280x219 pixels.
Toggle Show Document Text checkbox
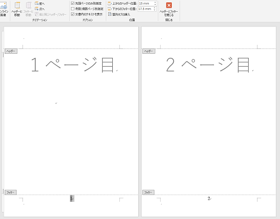73,14
